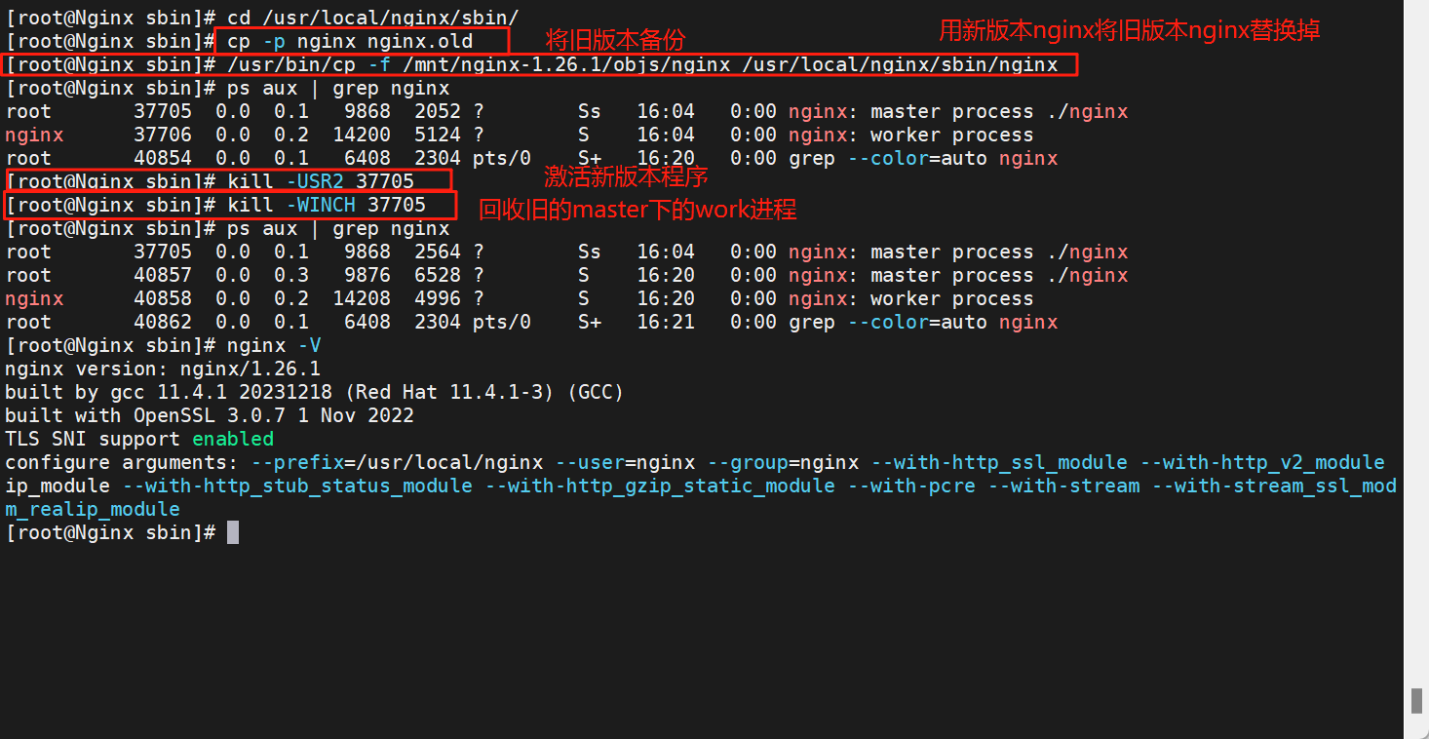Click PID 37706 in the process list
This screenshot has height=739, width=1429.
(x=163, y=135)
